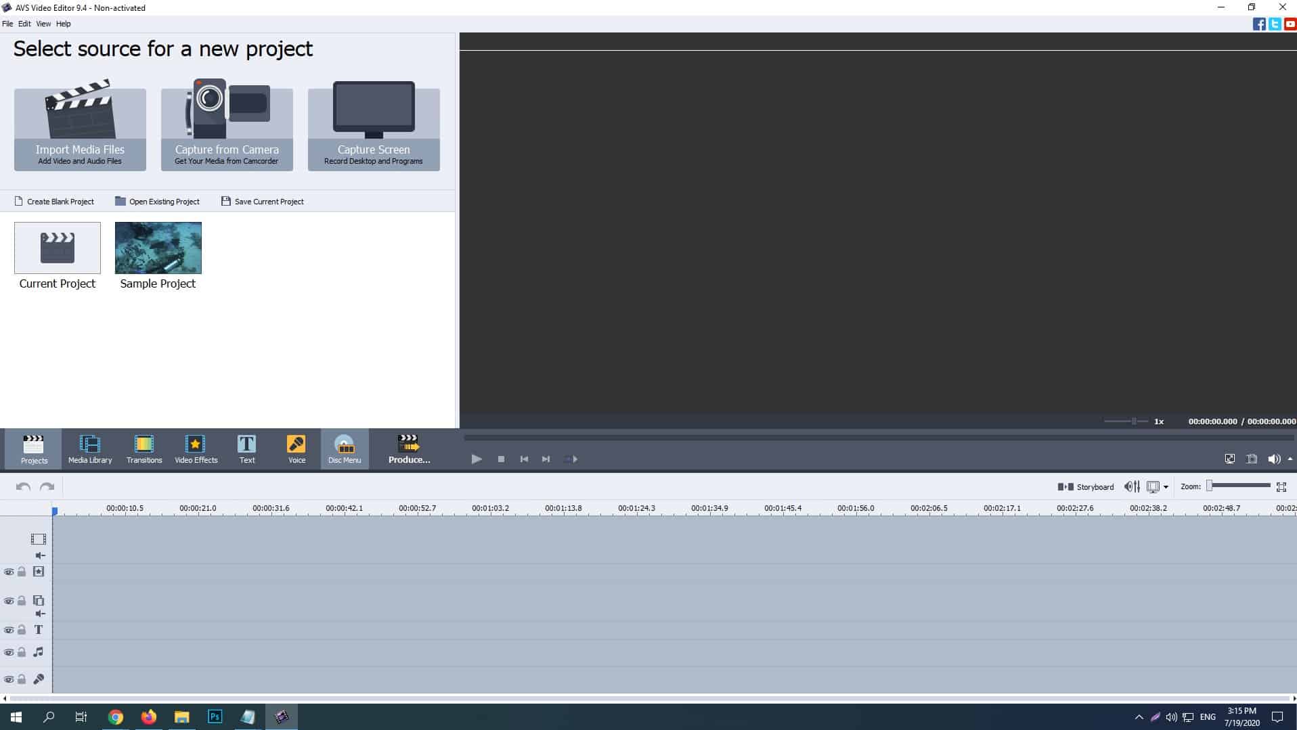
Task: Jump to next frame
Action: (546, 459)
